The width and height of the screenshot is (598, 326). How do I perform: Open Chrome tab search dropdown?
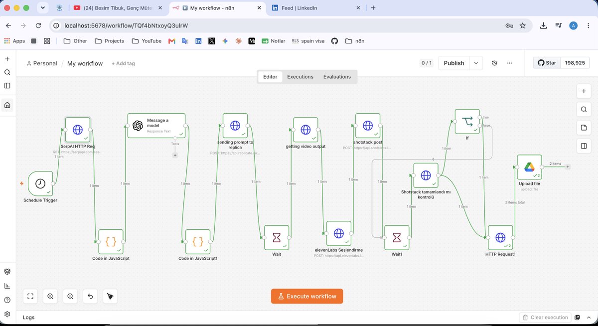pos(43,8)
